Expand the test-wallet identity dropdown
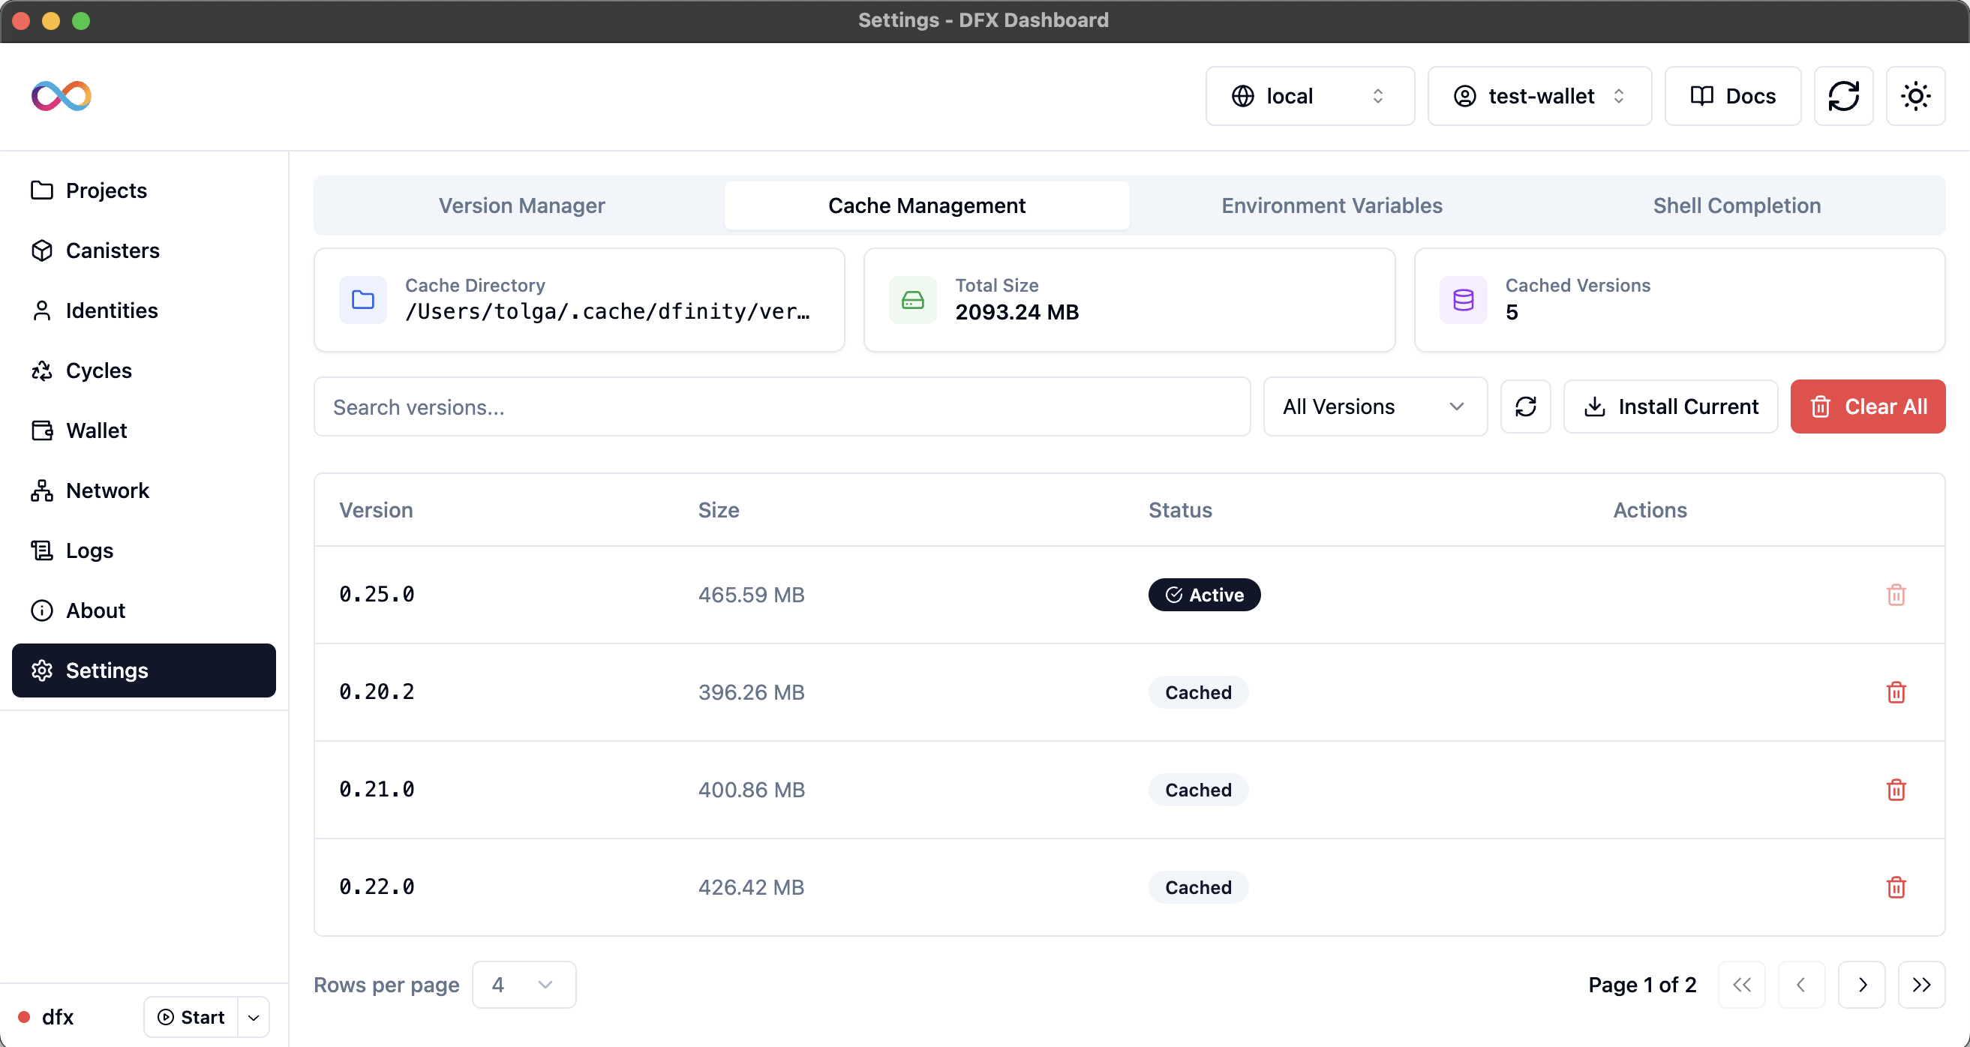Image resolution: width=1970 pixels, height=1047 pixels. pos(1539,95)
